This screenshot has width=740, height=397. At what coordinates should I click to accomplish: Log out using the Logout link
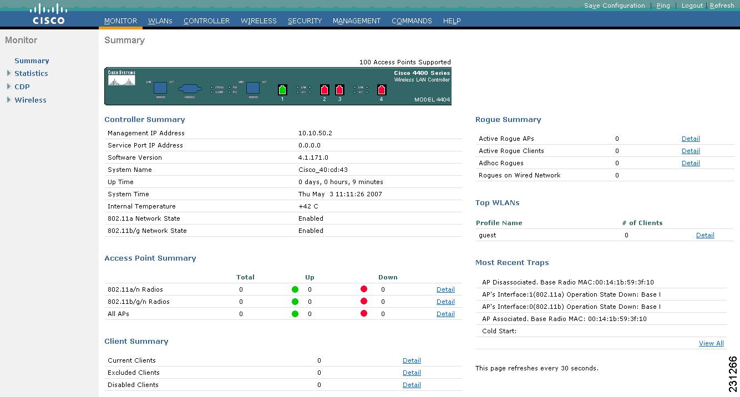click(692, 6)
